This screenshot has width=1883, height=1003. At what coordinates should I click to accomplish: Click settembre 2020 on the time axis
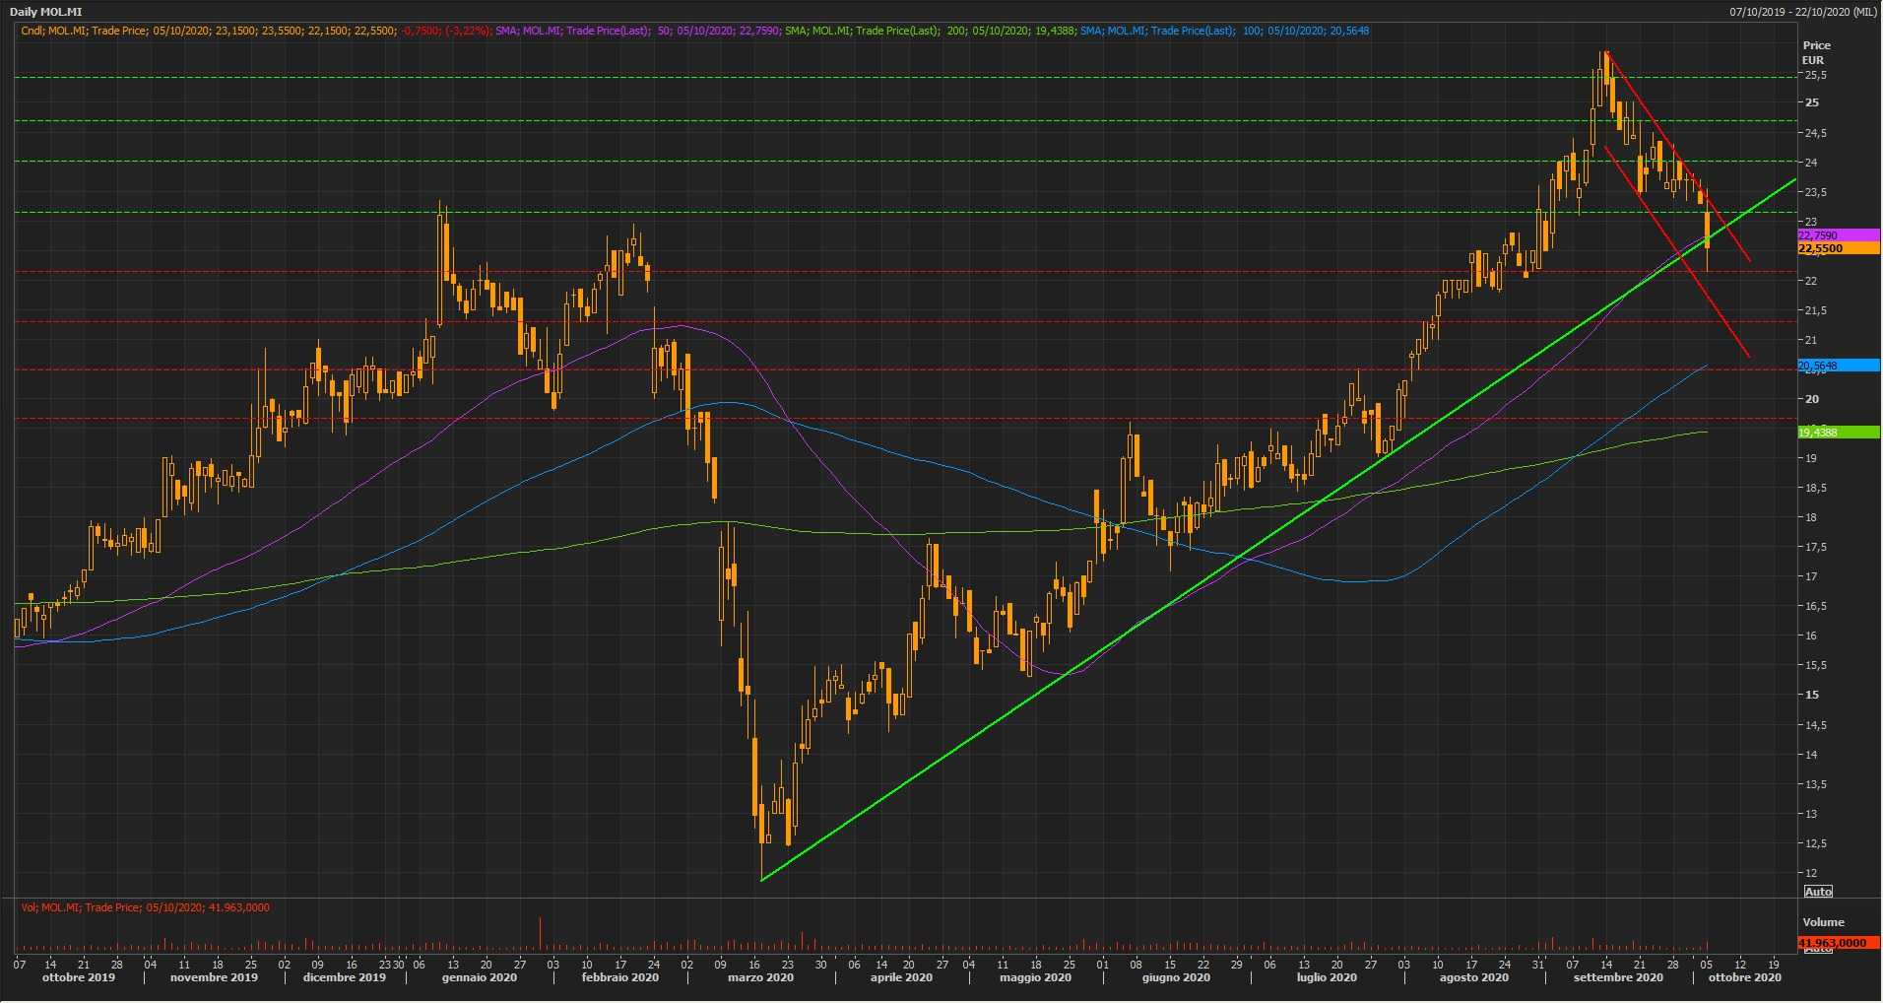click(x=1618, y=978)
